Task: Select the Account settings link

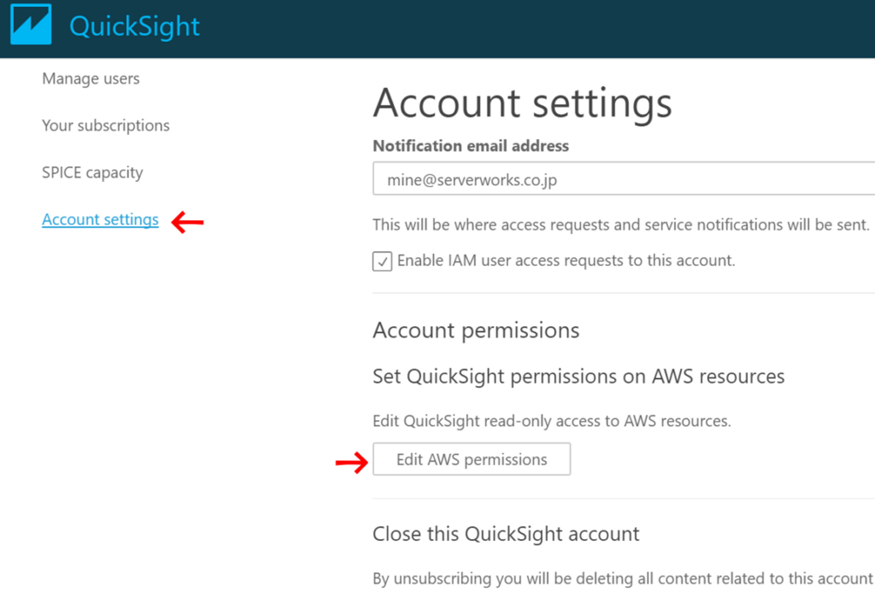Action: 100,219
